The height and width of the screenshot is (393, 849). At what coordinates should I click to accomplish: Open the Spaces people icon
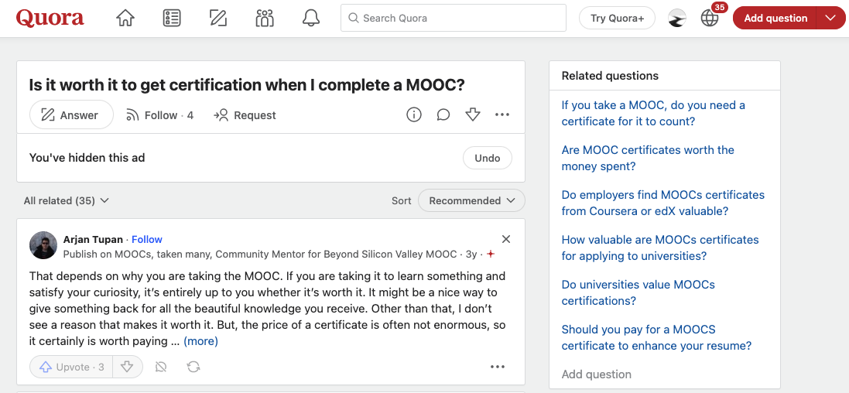point(264,18)
